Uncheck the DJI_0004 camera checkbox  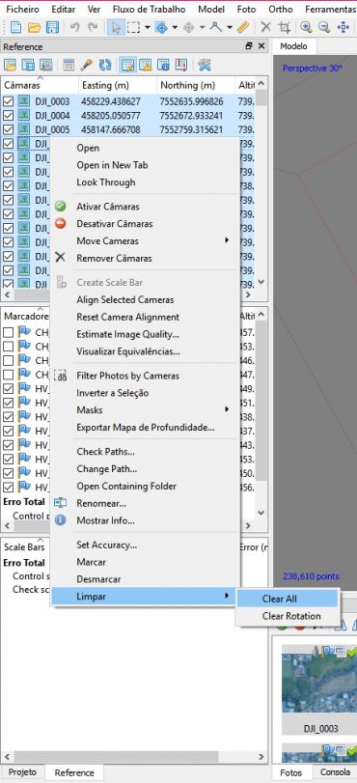8,116
